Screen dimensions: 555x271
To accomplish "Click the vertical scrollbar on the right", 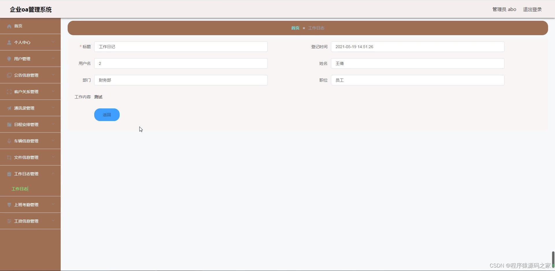I will pos(552,259).
